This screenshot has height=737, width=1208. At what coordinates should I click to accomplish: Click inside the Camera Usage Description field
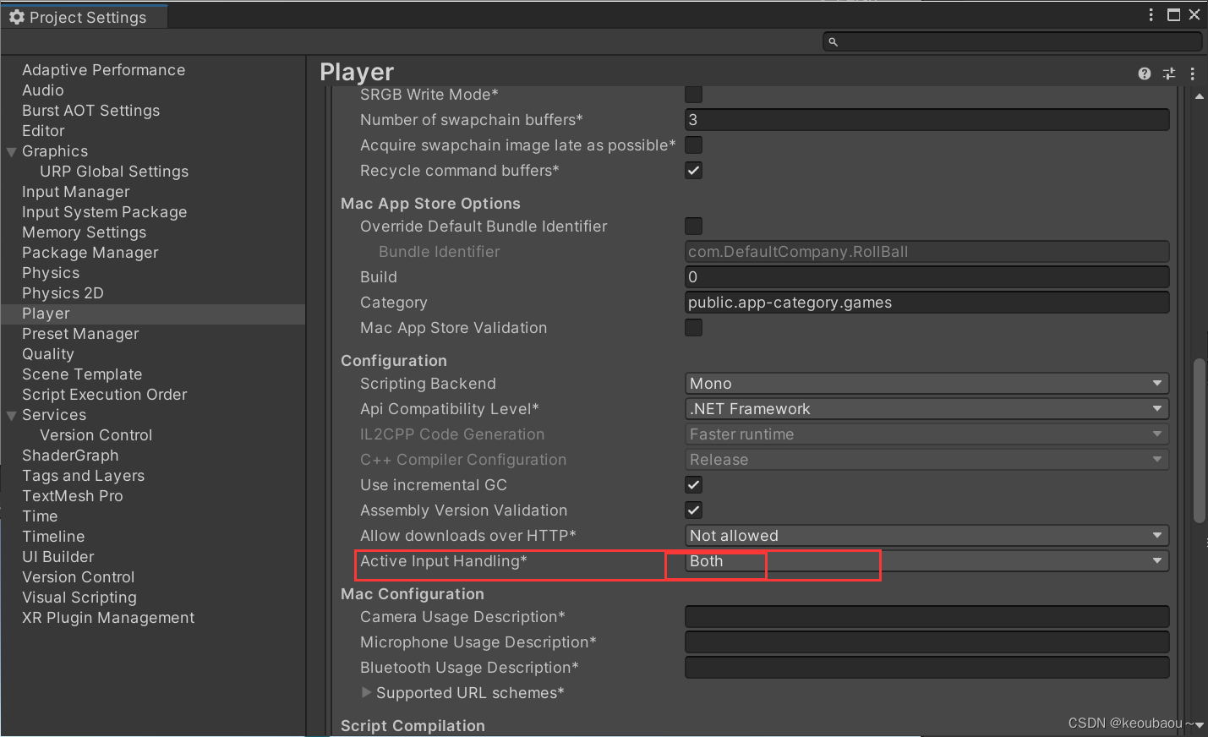[x=926, y=616]
